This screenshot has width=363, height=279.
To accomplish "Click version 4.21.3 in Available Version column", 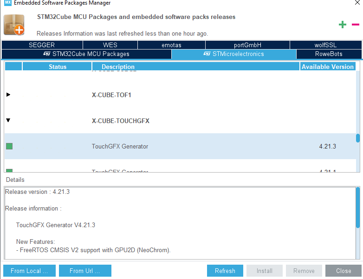I will pyautogui.click(x=327, y=146).
